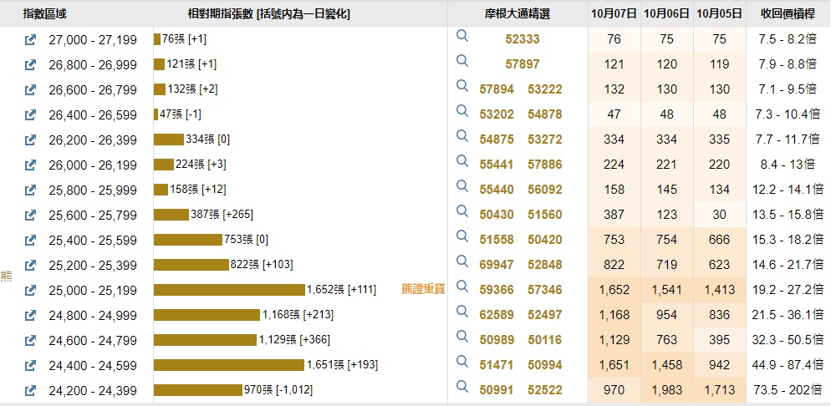This screenshot has height=406, width=831.
Task: Click the 1,652張 bar for 25,000 - 25,199
Action: [229, 290]
